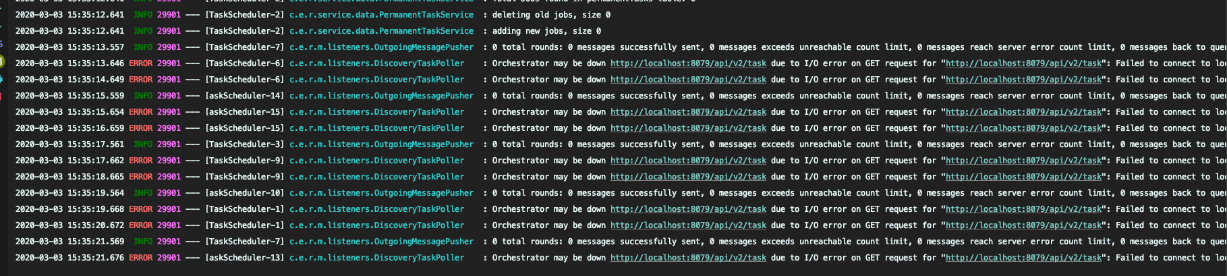This screenshot has width=1227, height=276.
Task: Open first localhost link in 15:35:21.676 error row
Action: [688, 258]
